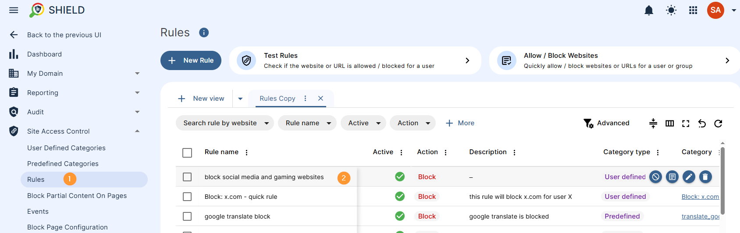Open Allow / Block Websites card
This screenshot has width=740, height=233.
click(614, 60)
